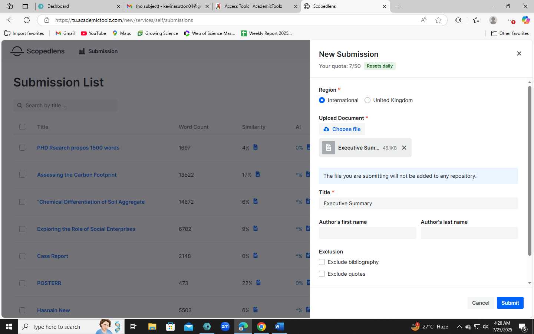This screenshot has width=534, height=334.
Task: Close the Scopedlens browser tab
Action: [384, 6]
